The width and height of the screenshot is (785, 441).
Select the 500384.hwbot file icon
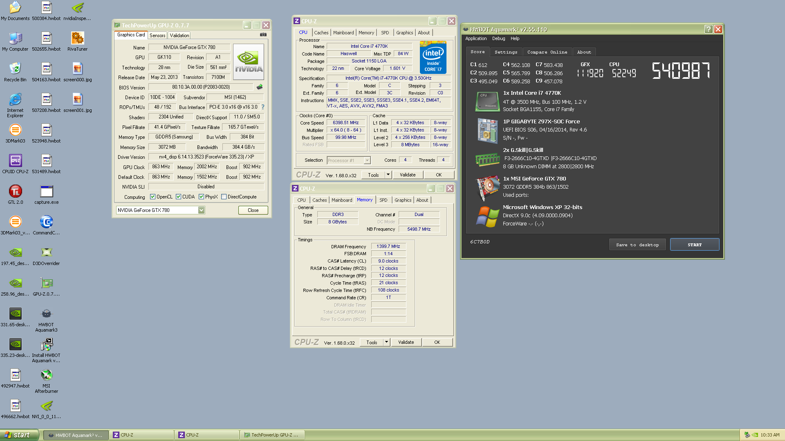point(46,11)
